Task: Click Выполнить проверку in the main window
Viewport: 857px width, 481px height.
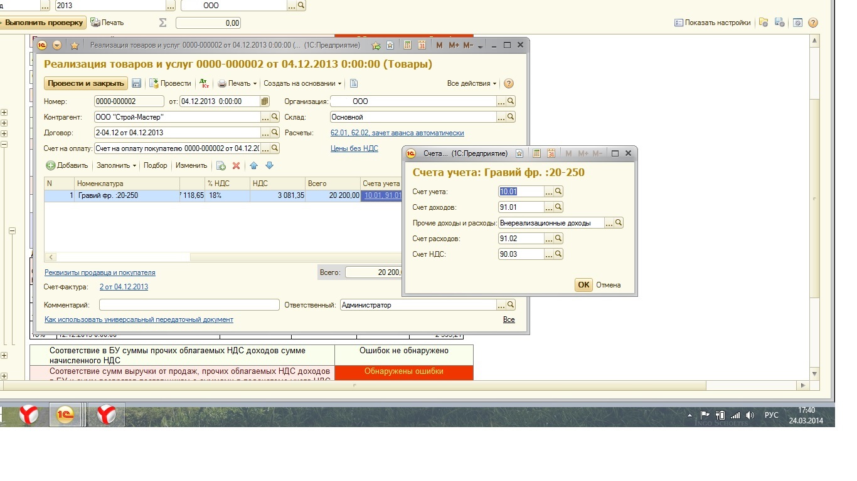Action: [43, 23]
